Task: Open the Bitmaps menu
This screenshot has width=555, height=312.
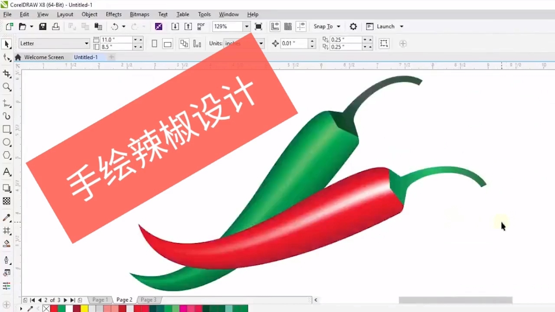Action: click(139, 14)
